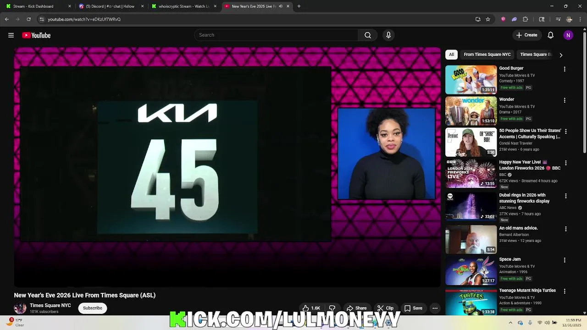Open options for Dubai rings in 2026
This screenshot has height=330, width=587.
[565, 196]
